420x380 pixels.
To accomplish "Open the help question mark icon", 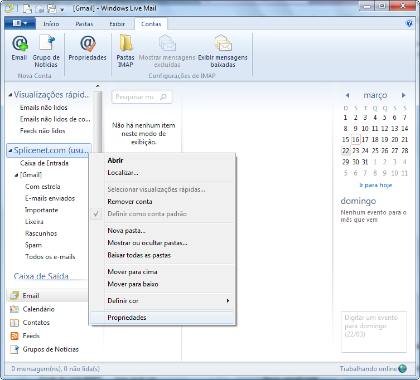I will (409, 23).
